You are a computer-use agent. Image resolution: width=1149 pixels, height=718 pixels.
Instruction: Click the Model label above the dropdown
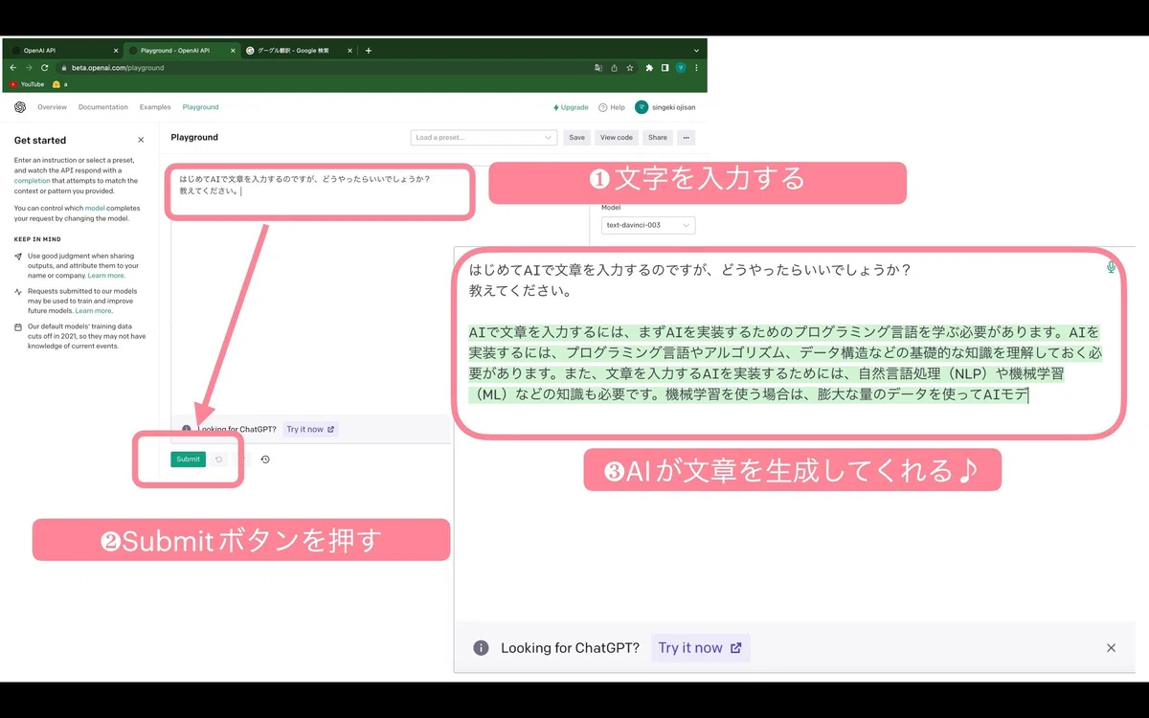pos(611,208)
